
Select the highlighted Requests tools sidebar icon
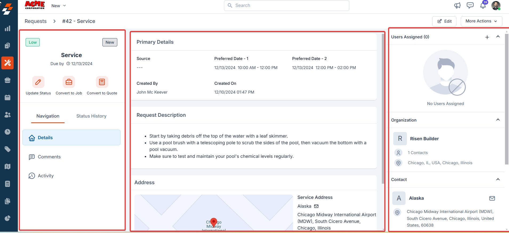(x=7, y=63)
